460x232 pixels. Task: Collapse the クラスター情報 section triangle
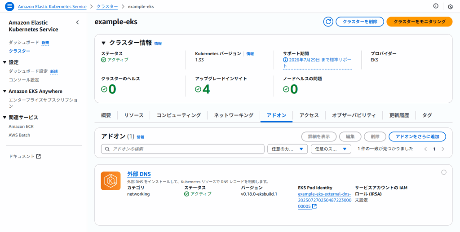pos(103,43)
